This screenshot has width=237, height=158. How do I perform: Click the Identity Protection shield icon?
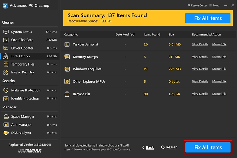tap(6, 98)
